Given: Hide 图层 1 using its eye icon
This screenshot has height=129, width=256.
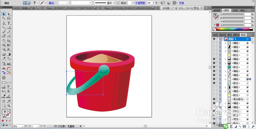Looking at the screenshot, I should coord(214,39).
